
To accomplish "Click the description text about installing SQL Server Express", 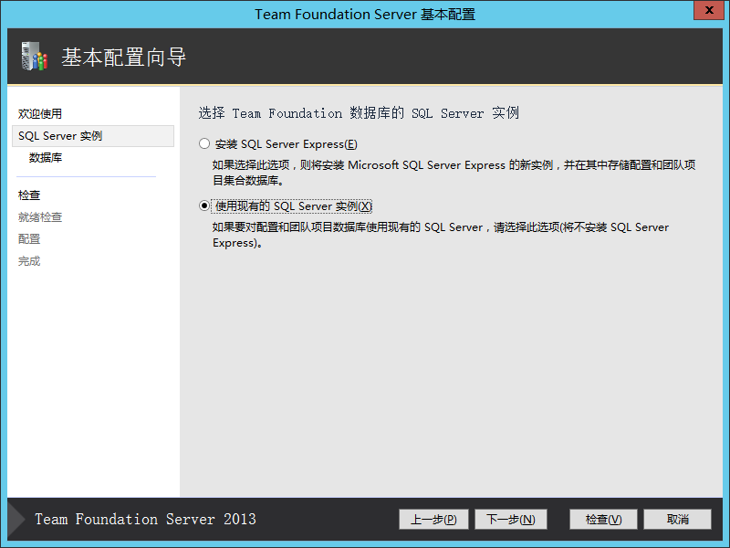I will [454, 173].
